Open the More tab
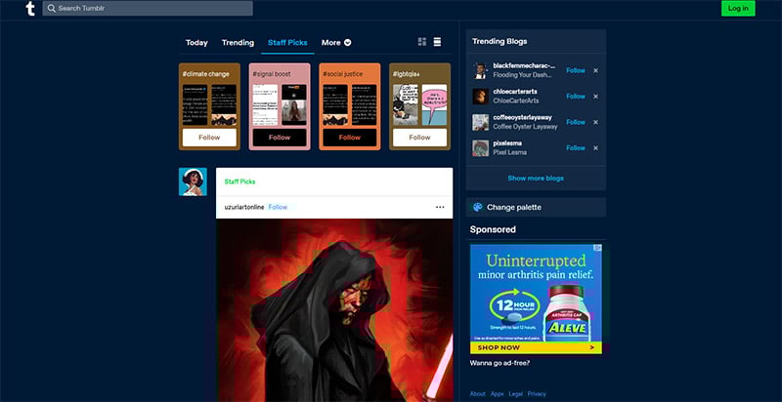 pos(336,43)
